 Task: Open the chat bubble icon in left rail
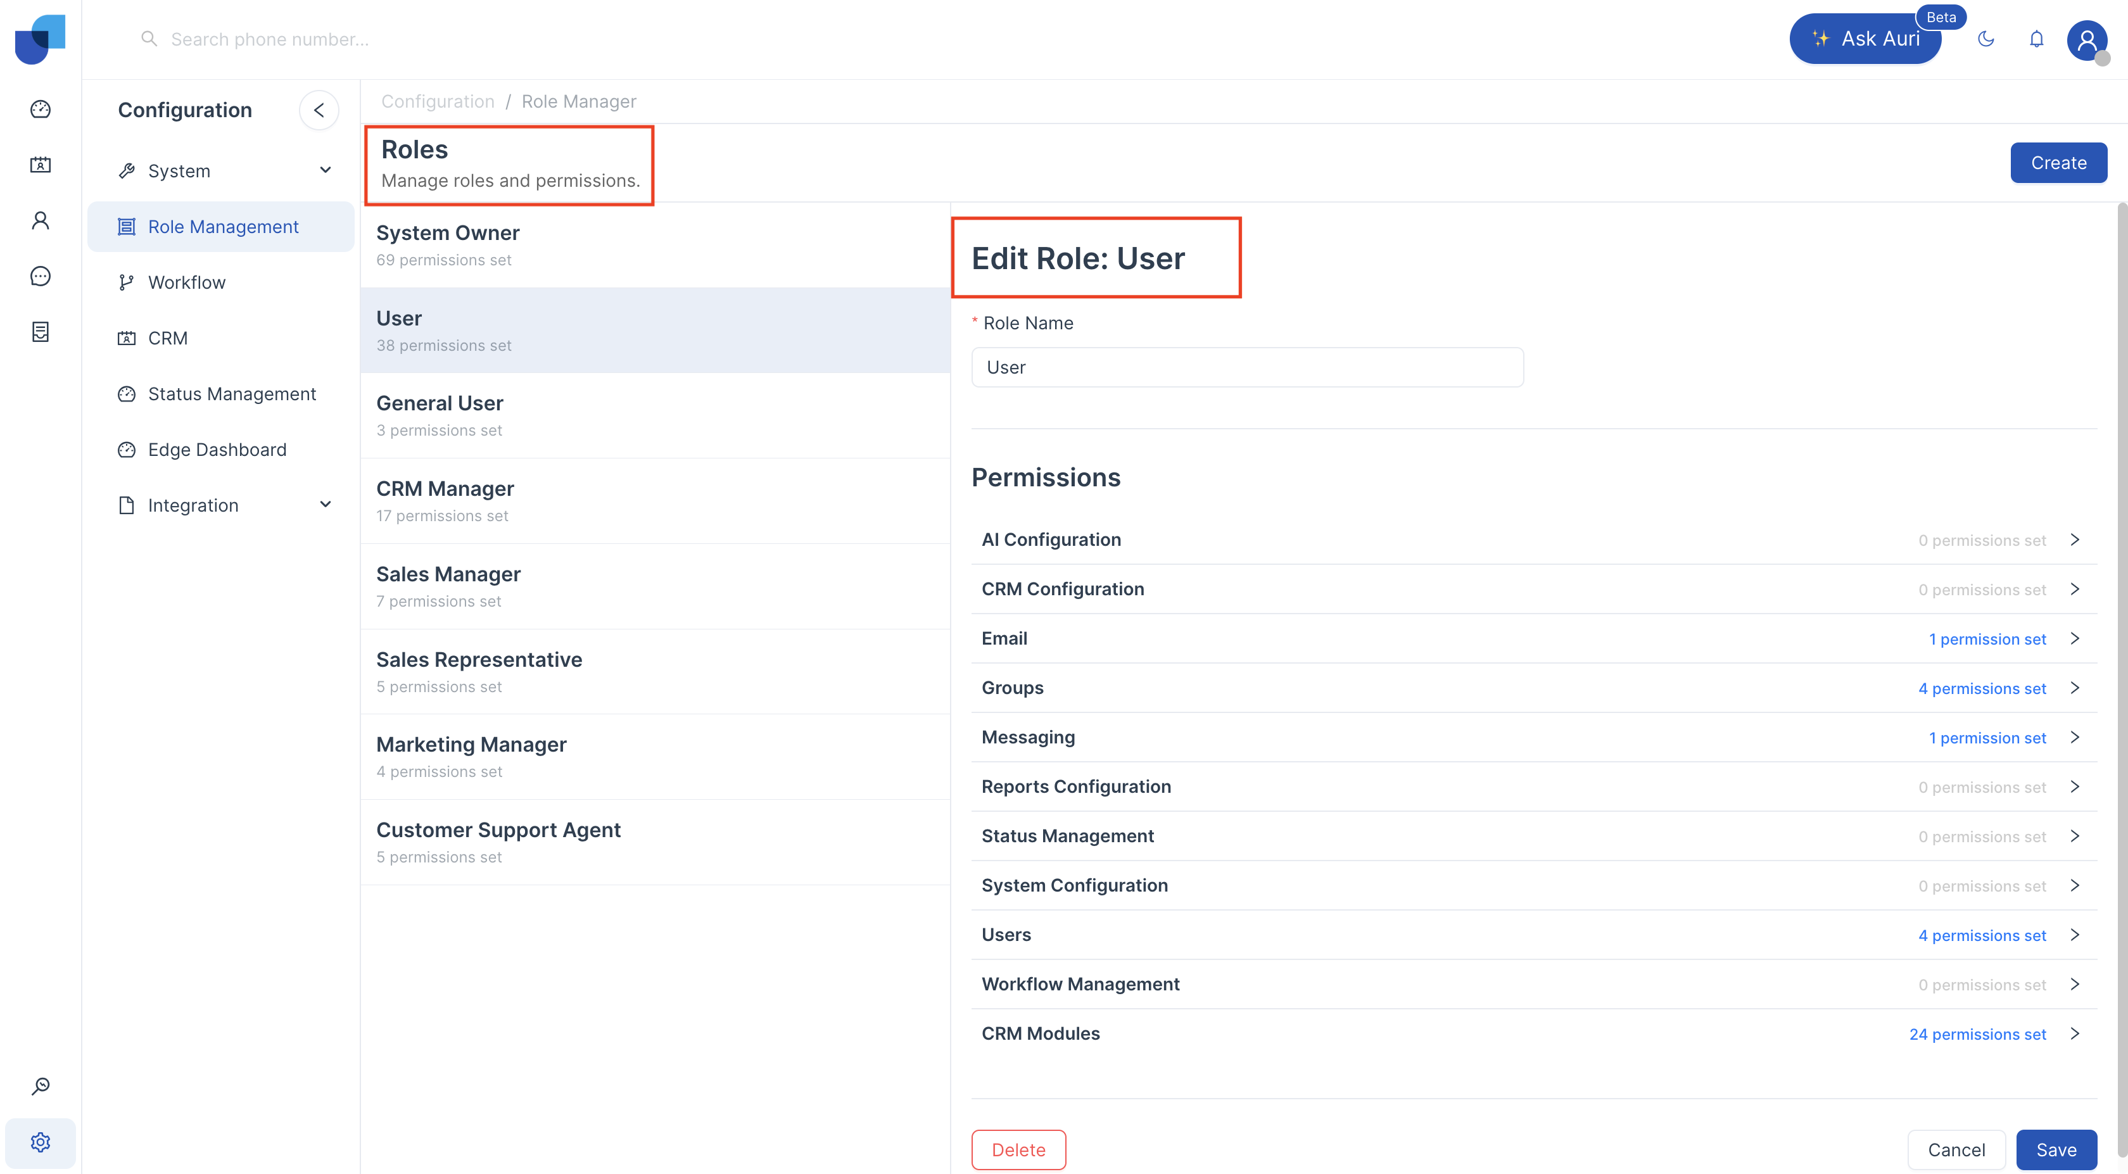(x=41, y=276)
